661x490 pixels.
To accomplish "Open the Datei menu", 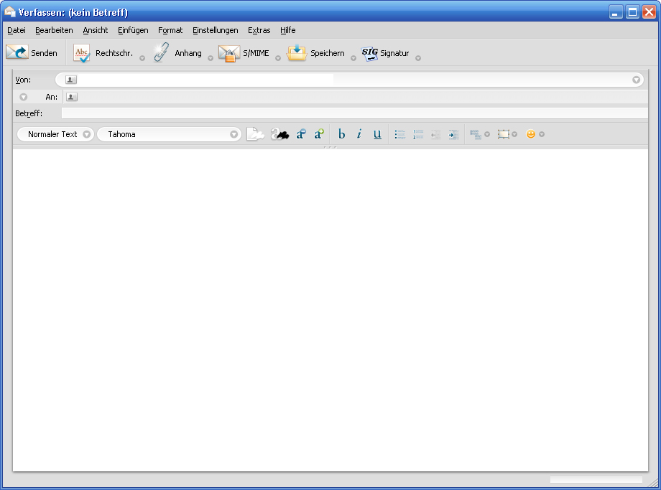I will pos(17,30).
